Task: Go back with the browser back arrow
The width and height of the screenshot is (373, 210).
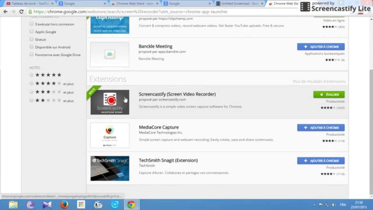Action: (5, 12)
